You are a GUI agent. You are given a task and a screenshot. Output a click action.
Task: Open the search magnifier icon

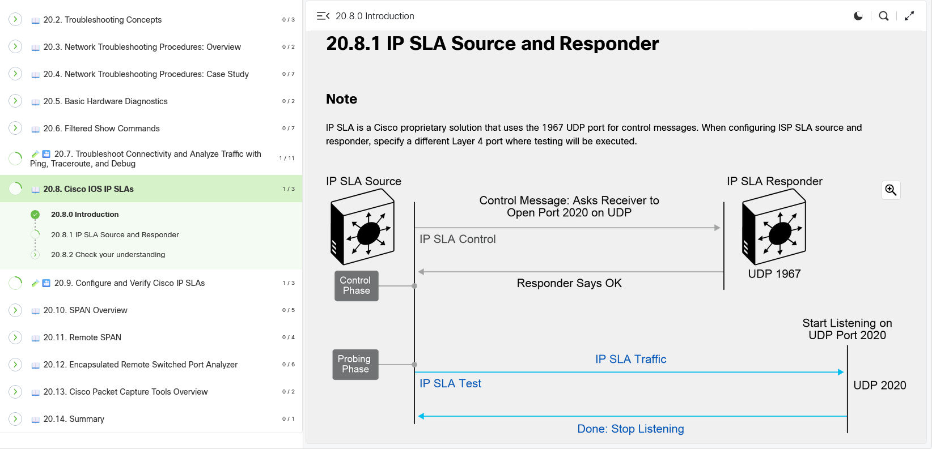[x=883, y=16]
